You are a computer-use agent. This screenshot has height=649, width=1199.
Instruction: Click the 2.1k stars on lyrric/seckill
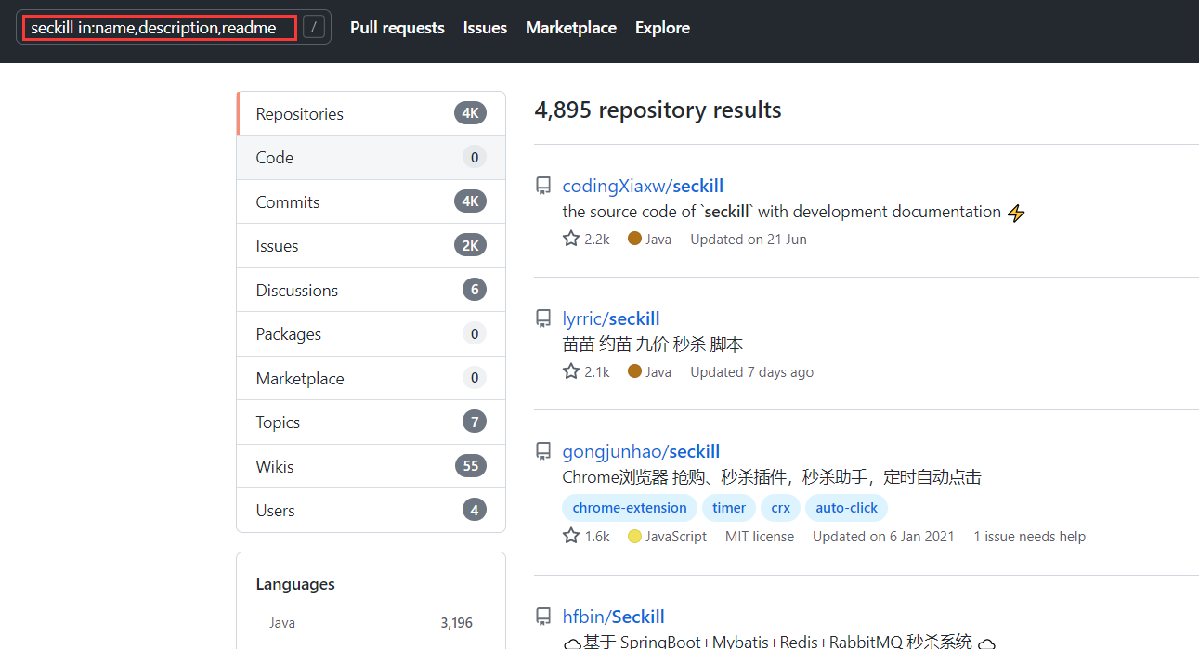coord(586,371)
